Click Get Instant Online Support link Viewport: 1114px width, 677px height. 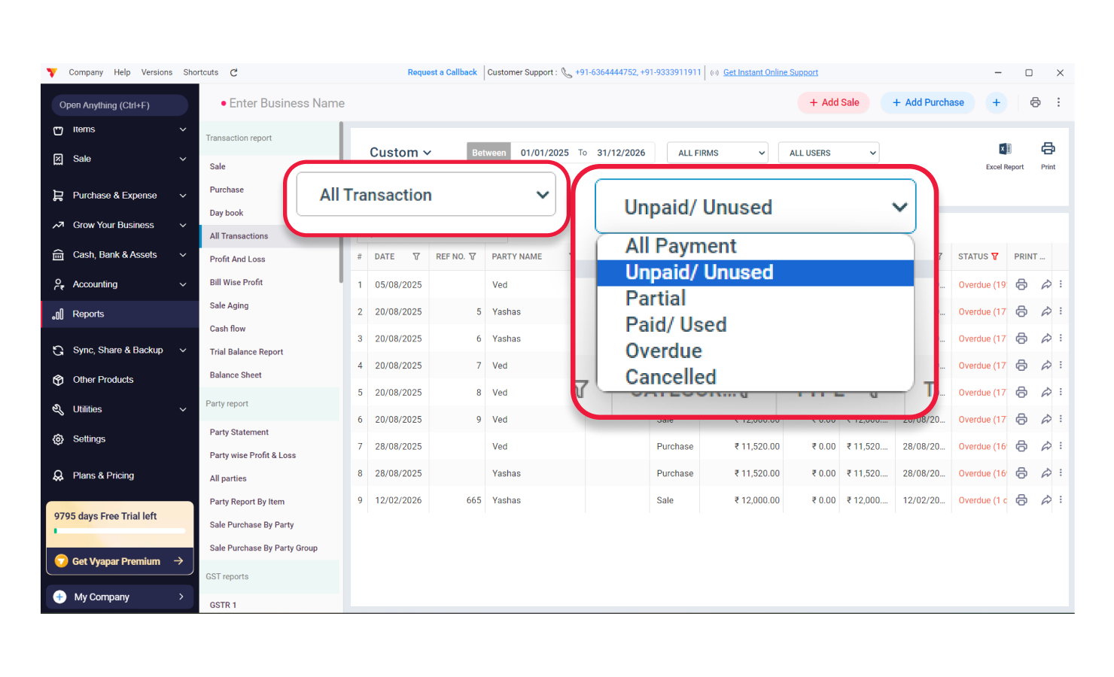[770, 73]
